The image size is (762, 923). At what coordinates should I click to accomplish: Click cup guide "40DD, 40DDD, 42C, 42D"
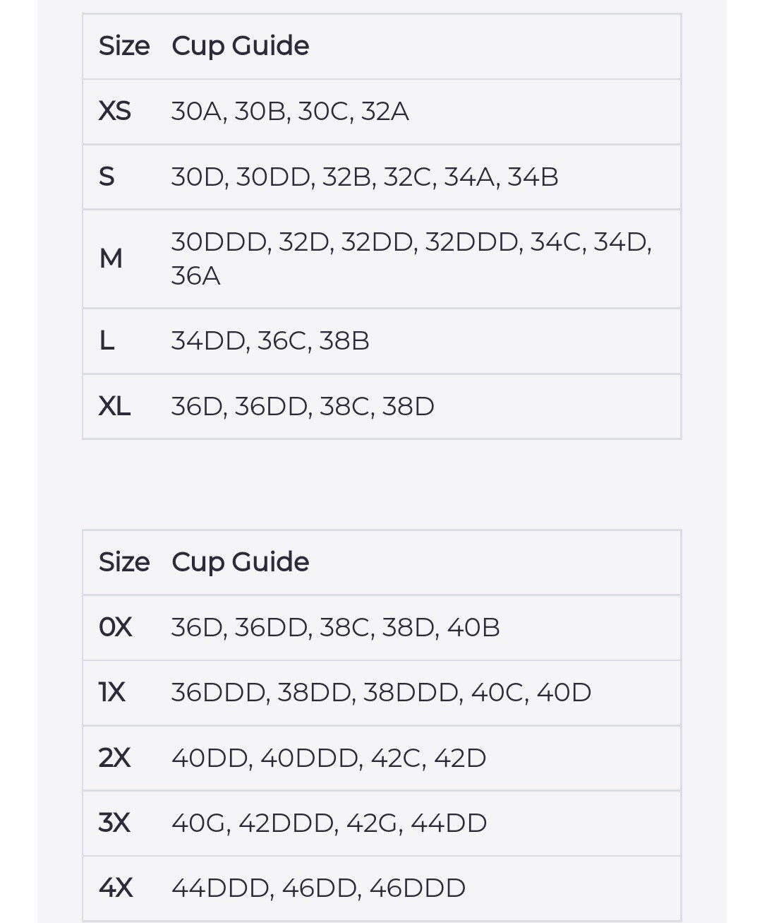tap(329, 758)
